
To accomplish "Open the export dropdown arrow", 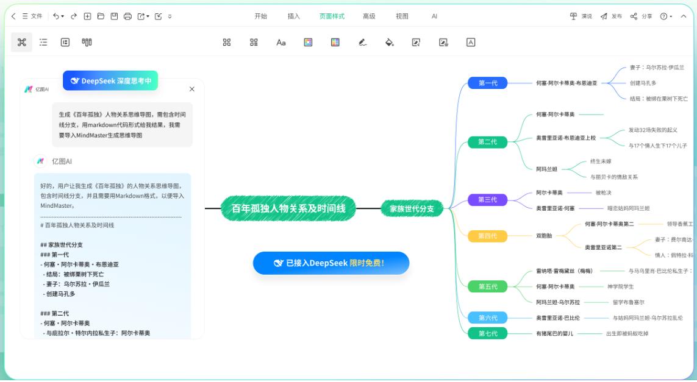I will click(x=148, y=17).
